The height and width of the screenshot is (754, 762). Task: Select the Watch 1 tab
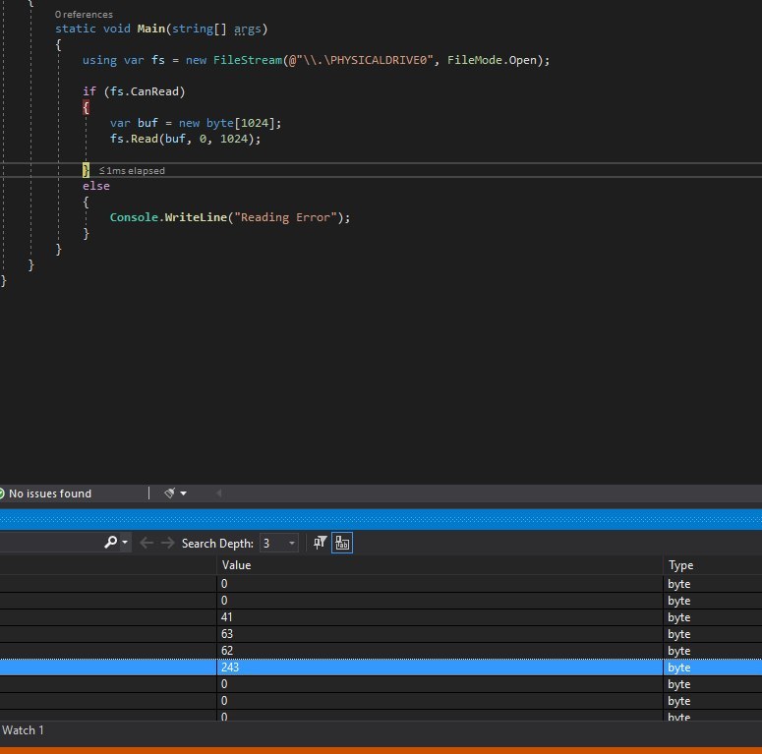point(23,730)
